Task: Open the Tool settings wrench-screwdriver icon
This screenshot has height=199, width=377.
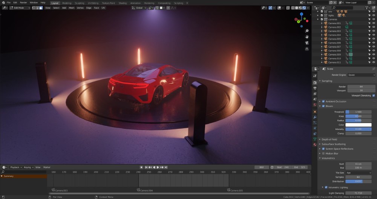Action: pyautogui.click(x=315, y=76)
